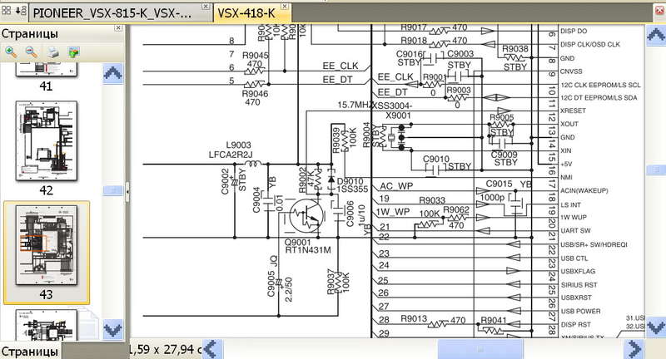The width and height of the screenshot is (666, 359).
Task: Click the document left scroll arrow
Action: click(x=212, y=349)
